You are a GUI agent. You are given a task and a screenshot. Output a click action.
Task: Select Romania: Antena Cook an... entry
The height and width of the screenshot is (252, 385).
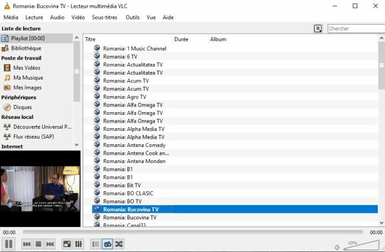[x=136, y=154]
